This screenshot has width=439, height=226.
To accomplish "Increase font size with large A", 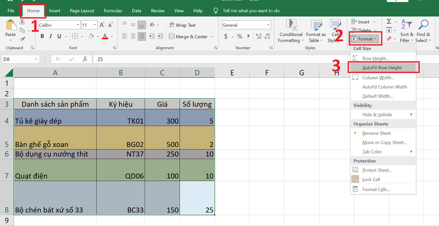I will 102,25.
